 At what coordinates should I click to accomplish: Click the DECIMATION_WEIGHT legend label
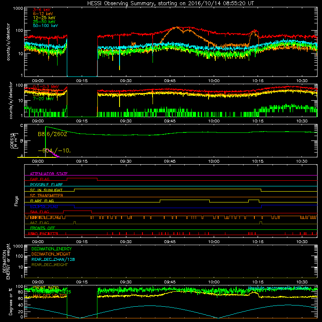[x=51, y=254]
